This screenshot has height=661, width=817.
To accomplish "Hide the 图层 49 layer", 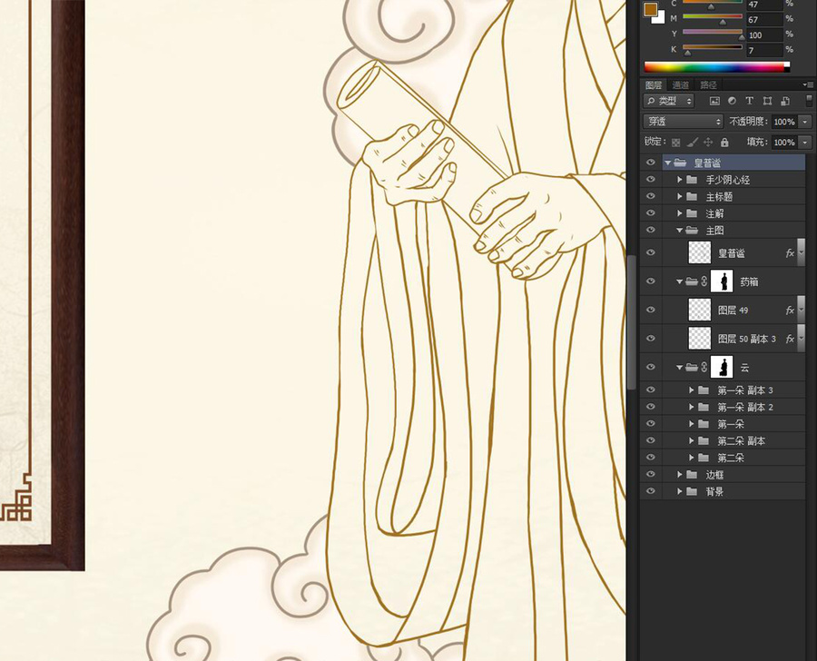I will coord(650,310).
